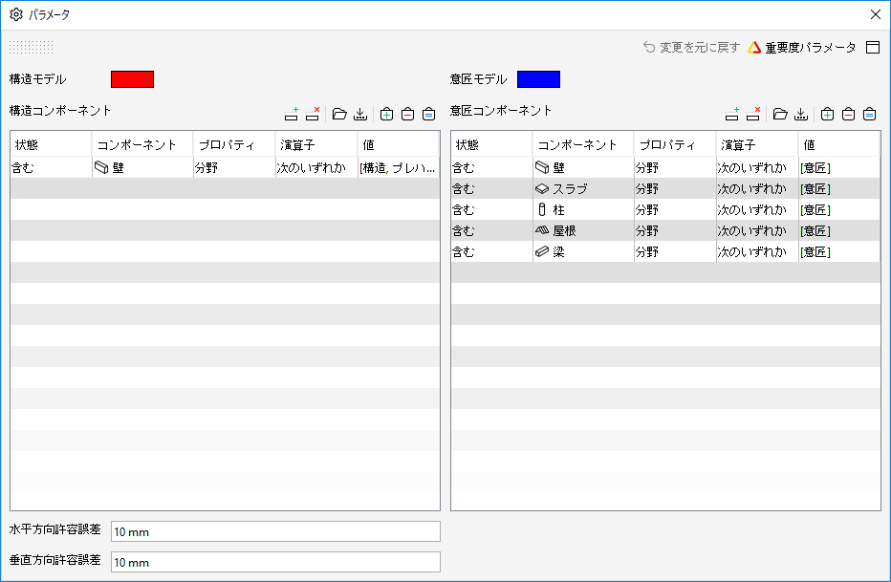This screenshot has width=891, height=582.
Task: Save 意匠コンポーネント filter to file
Action: pyautogui.click(x=801, y=114)
